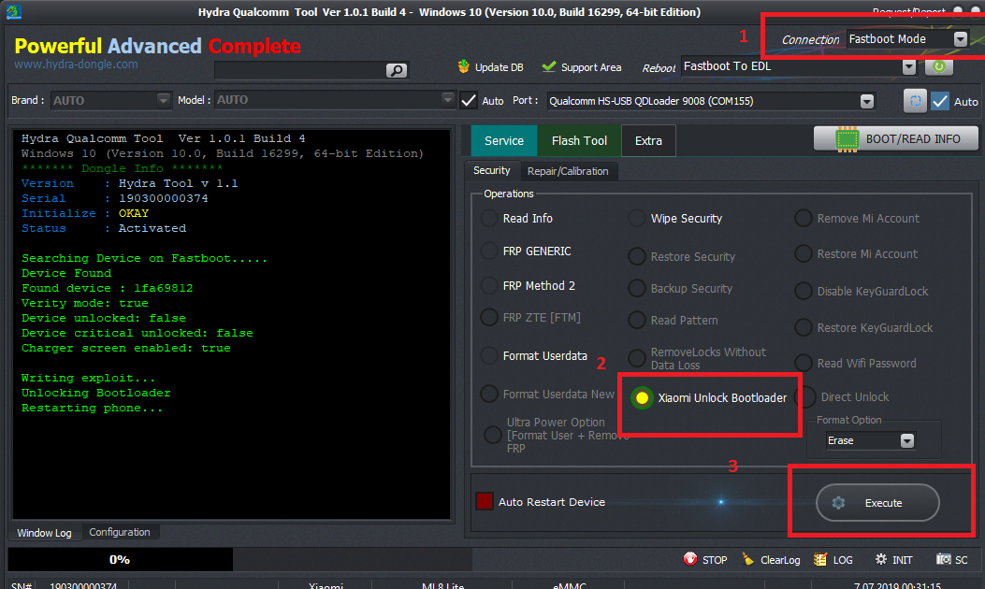Image resolution: width=985 pixels, height=589 pixels.
Task: Click the INIT gear icon
Action: pyautogui.click(x=881, y=559)
